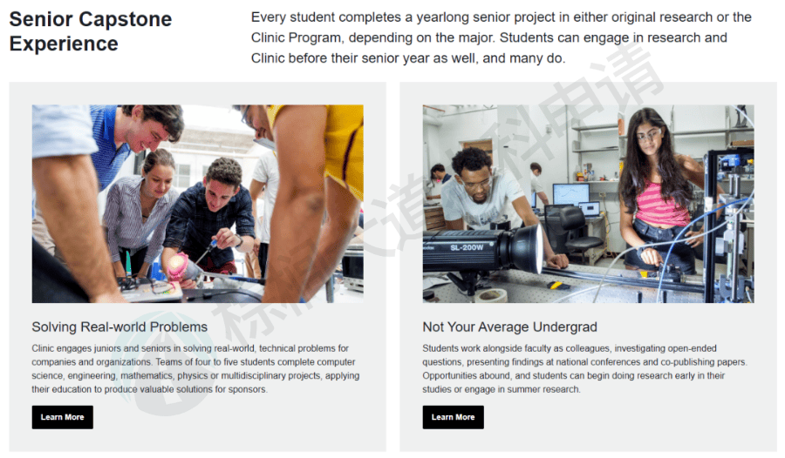The image size is (785, 458).
Task: Click the "Solving Real-world Problems" heading
Action: [x=119, y=327]
